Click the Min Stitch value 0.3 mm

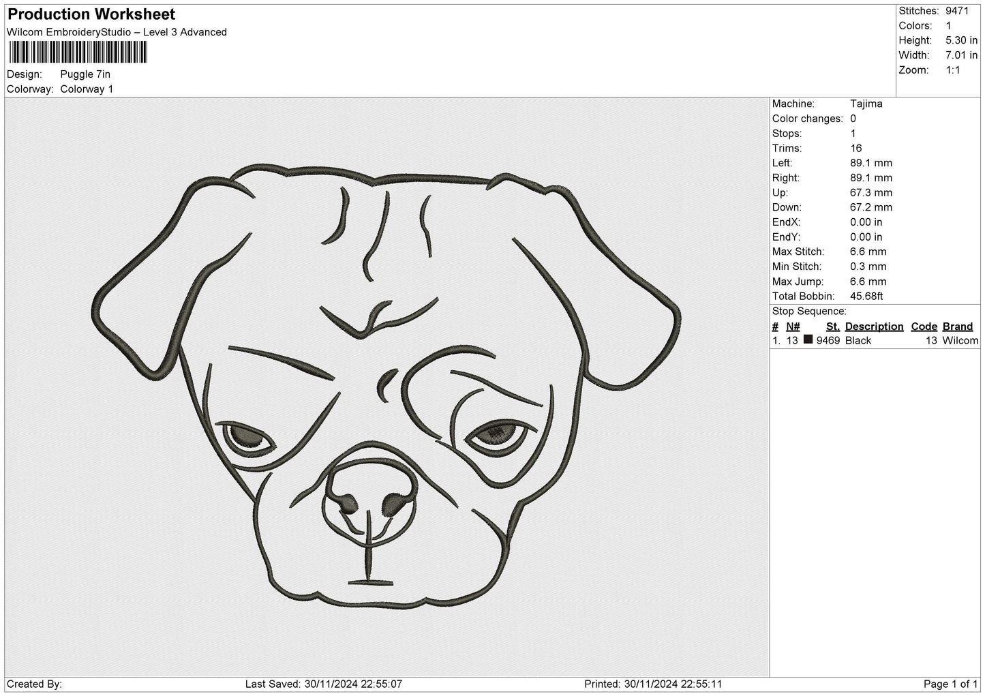click(868, 267)
